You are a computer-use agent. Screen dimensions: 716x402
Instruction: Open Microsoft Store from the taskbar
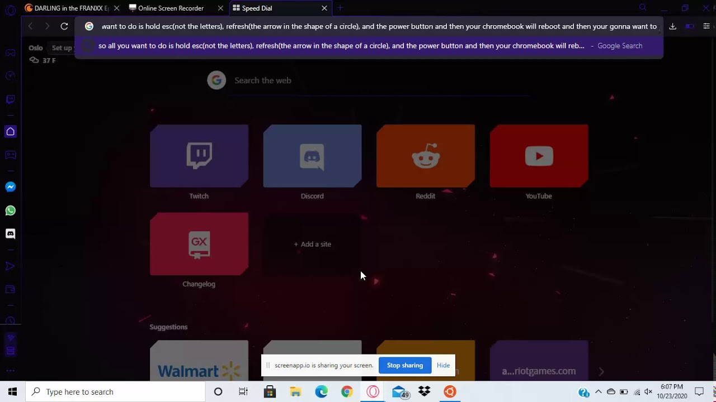(270, 392)
